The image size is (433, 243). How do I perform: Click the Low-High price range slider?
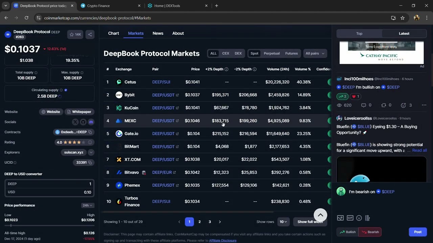pyautogui.click(x=49, y=225)
